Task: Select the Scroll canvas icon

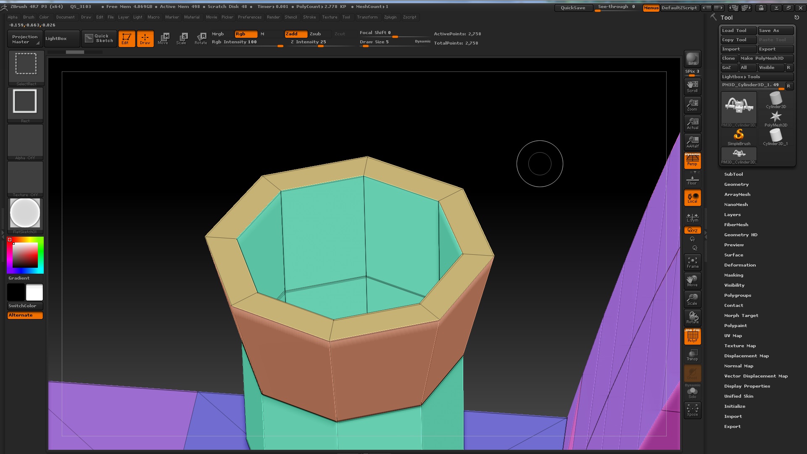Action: (692, 86)
